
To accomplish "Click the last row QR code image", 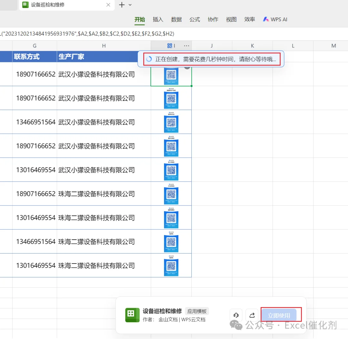I will [x=171, y=266].
